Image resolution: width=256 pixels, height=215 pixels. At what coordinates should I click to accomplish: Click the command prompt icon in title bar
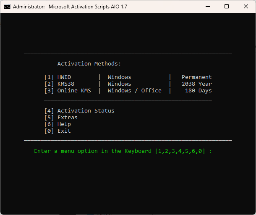pyautogui.click(x=7, y=7)
